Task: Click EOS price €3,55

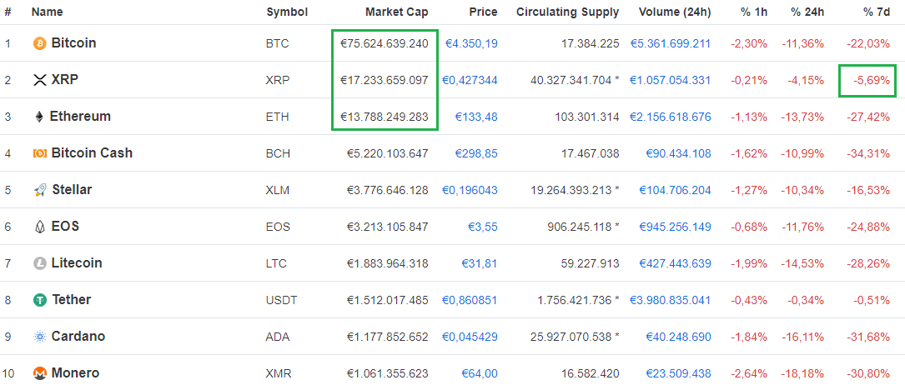Action: [x=482, y=227]
